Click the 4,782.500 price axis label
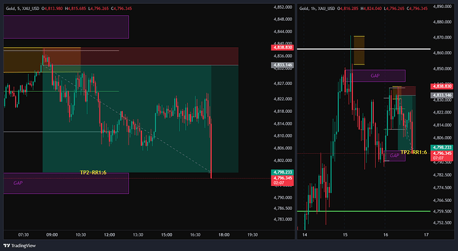Viewport: 458px width, 251px height. [442, 175]
